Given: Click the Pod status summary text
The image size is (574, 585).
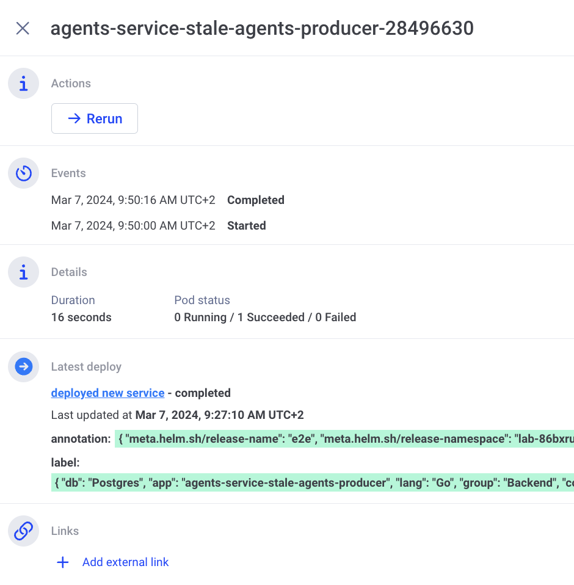Looking at the screenshot, I should click(x=265, y=318).
